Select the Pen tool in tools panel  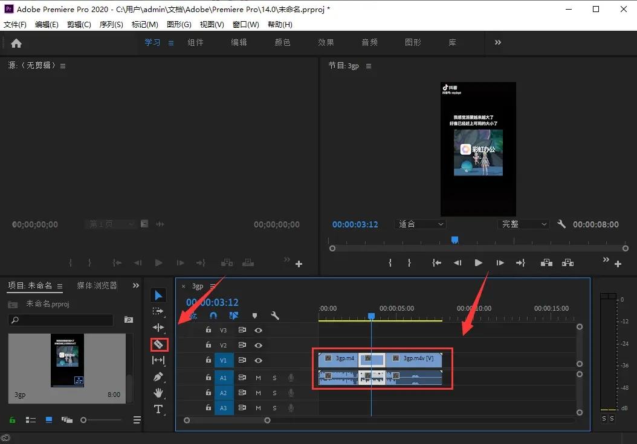click(x=158, y=377)
